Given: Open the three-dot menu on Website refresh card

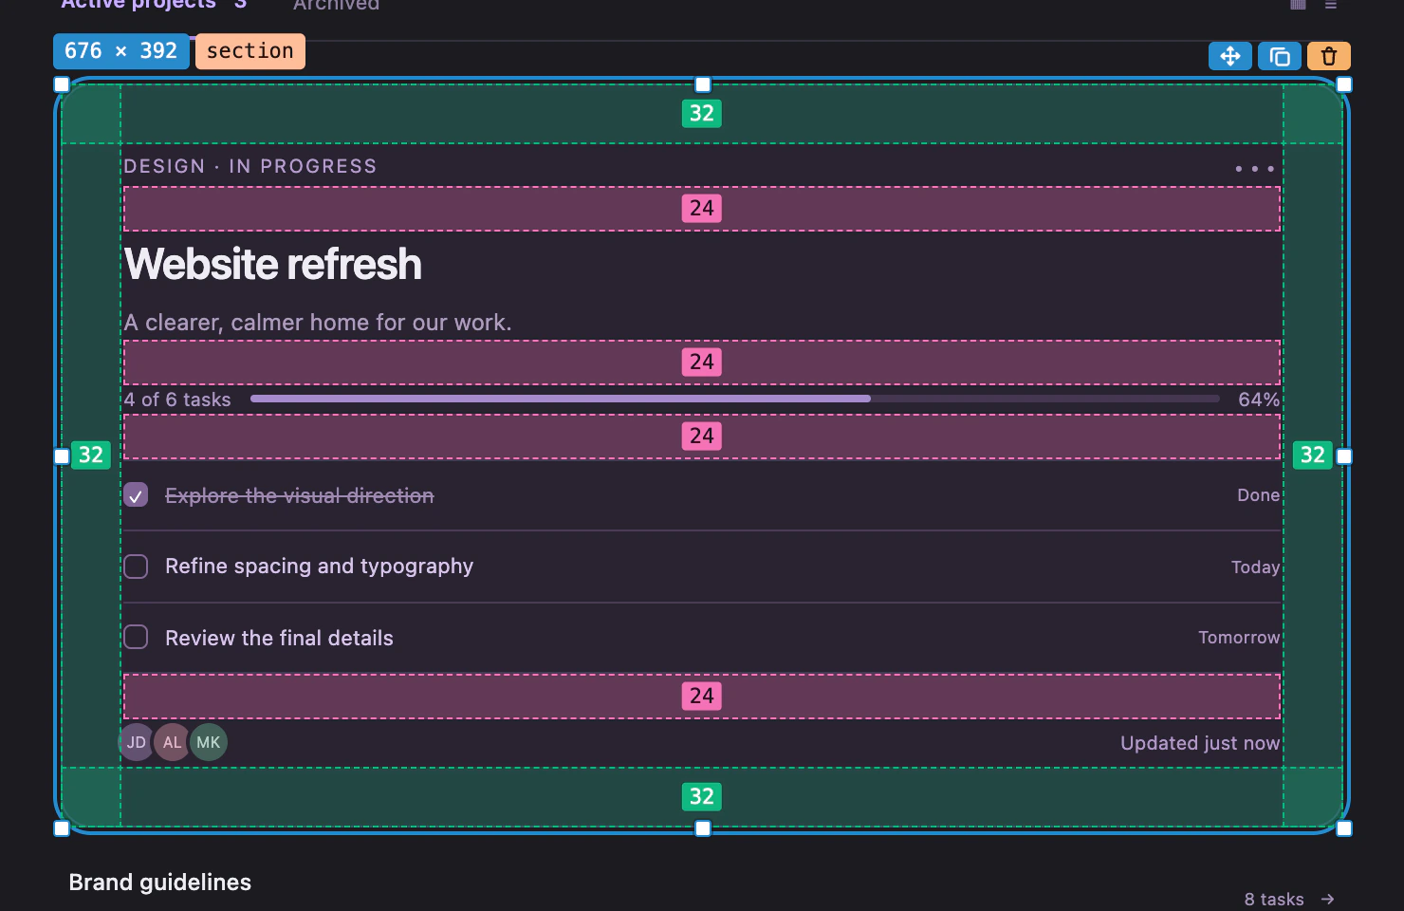Looking at the screenshot, I should [x=1254, y=168].
